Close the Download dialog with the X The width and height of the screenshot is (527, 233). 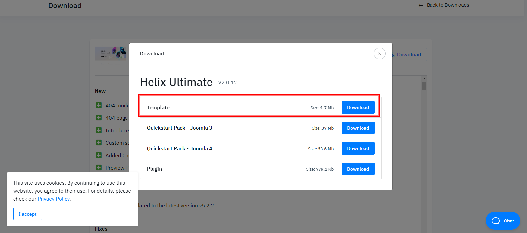pyautogui.click(x=379, y=54)
